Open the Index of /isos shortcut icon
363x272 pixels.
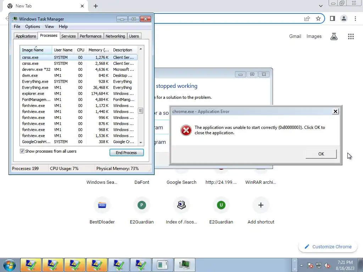(x=181, y=205)
